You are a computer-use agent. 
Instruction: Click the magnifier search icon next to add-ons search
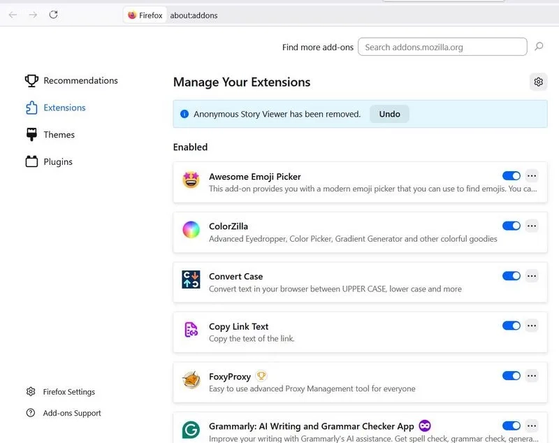(539, 46)
